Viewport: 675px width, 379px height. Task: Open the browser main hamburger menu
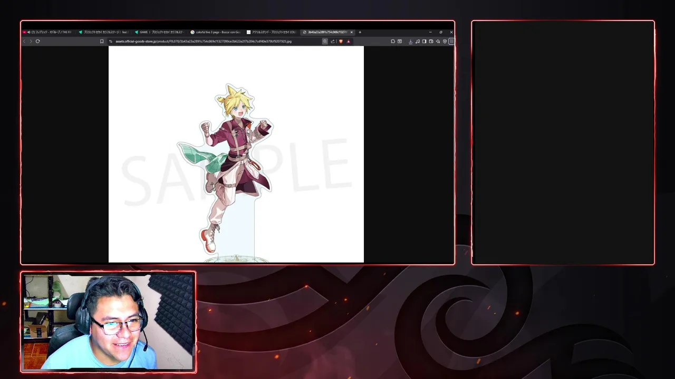point(451,41)
